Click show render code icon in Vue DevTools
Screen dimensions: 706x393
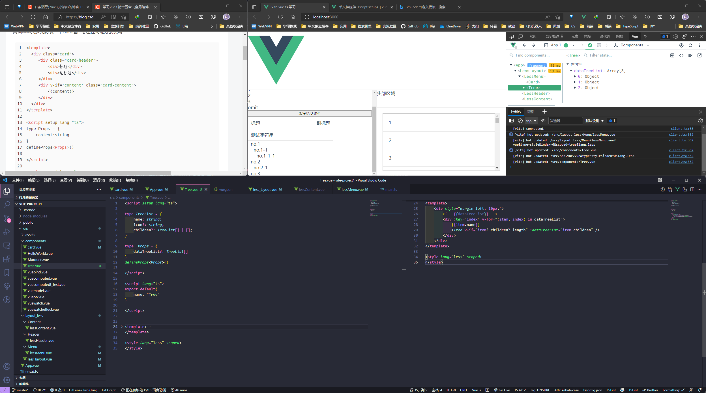point(681,55)
